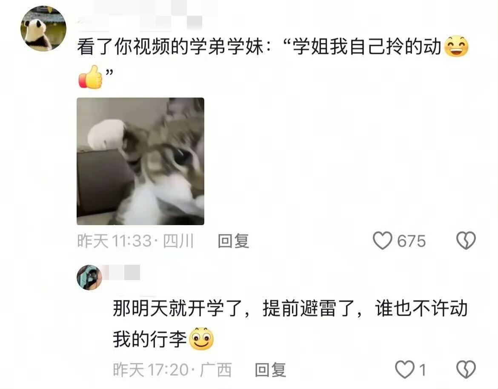Screen dimensions: 498x389
Task: Reply to the 广西 comment via 回复
Action: (x=271, y=370)
